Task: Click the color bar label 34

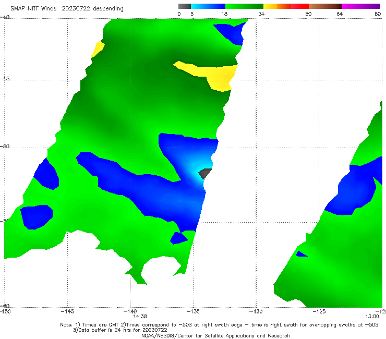Action: coord(261,14)
